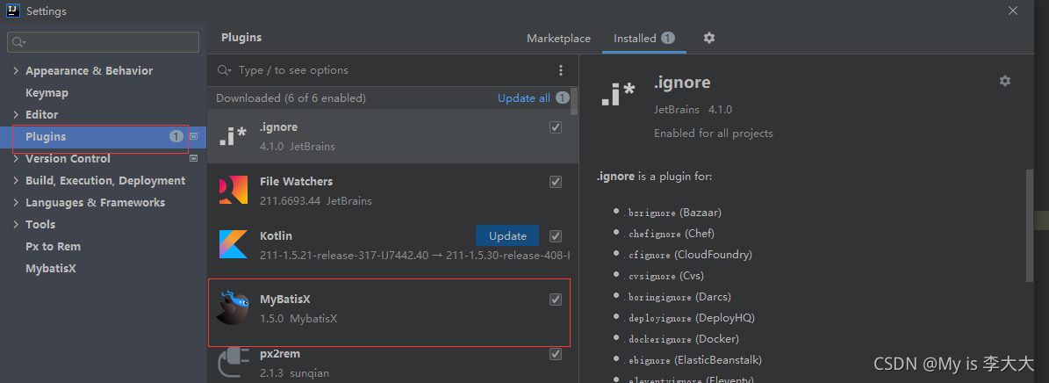Image resolution: width=1049 pixels, height=383 pixels.
Task: Focus the settings search field
Action: [103, 42]
